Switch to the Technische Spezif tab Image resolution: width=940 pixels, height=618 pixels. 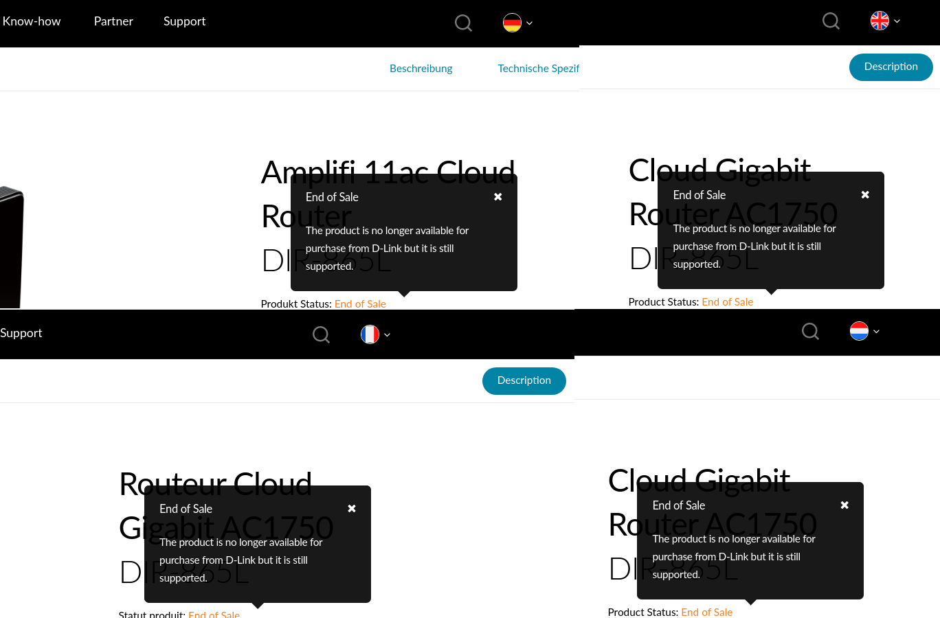click(x=539, y=69)
